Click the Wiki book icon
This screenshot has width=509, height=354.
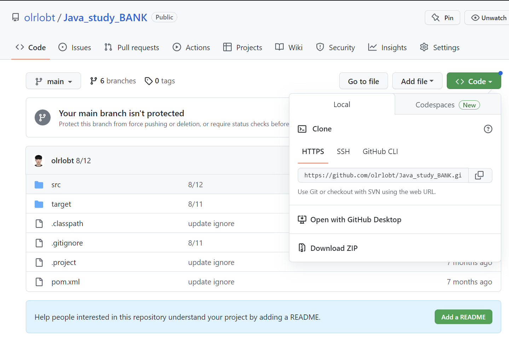[x=279, y=47]
